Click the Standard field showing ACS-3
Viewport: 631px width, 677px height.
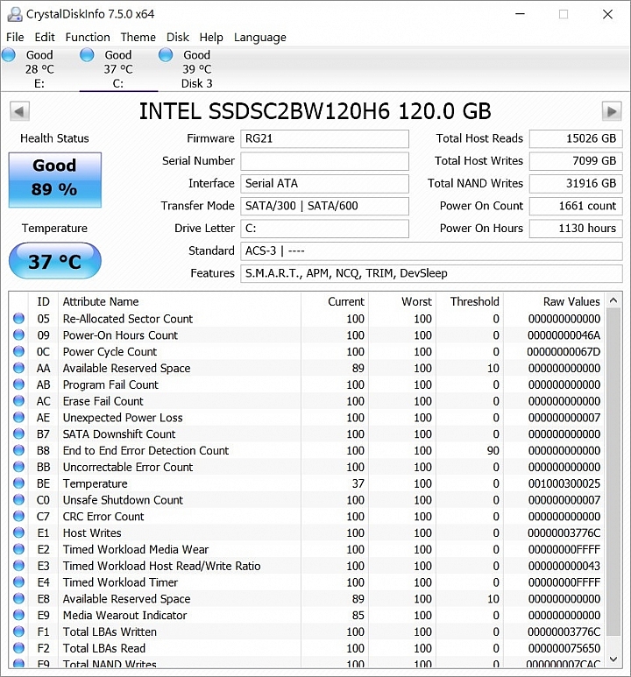[x=431, y=250]
